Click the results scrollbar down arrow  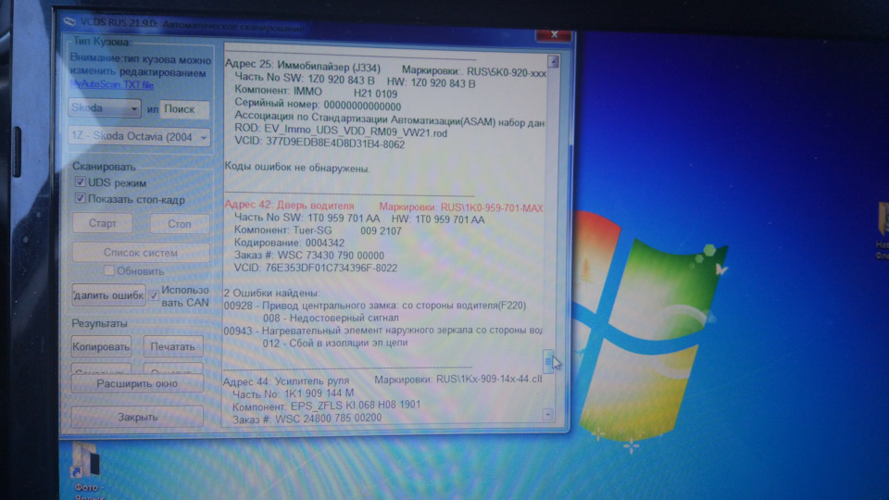click(547, 415)
